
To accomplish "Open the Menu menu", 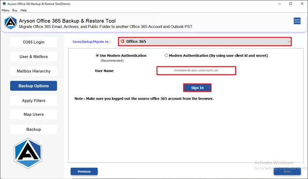I will point(5,10).
